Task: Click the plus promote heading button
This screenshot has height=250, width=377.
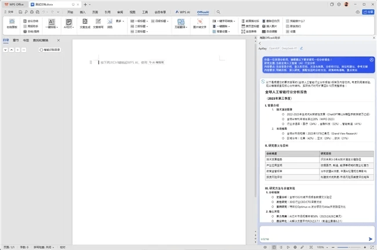Action: pyautogui.click(x=17, y=50)
